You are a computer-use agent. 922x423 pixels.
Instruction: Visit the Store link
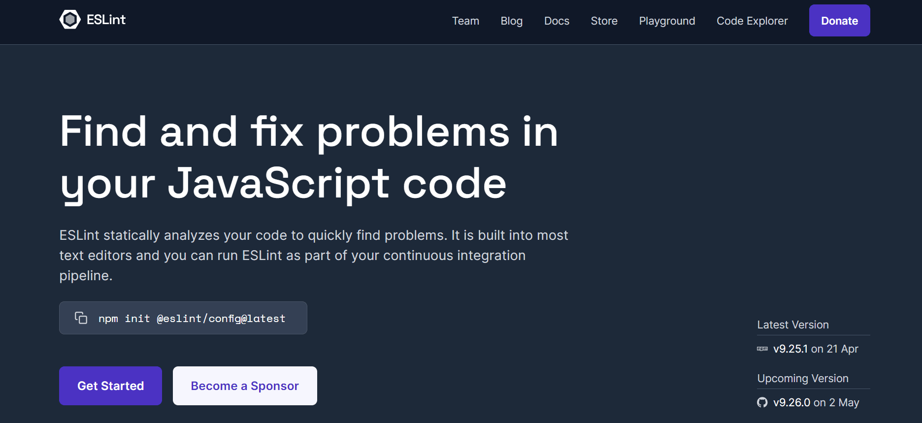point(604,21)
